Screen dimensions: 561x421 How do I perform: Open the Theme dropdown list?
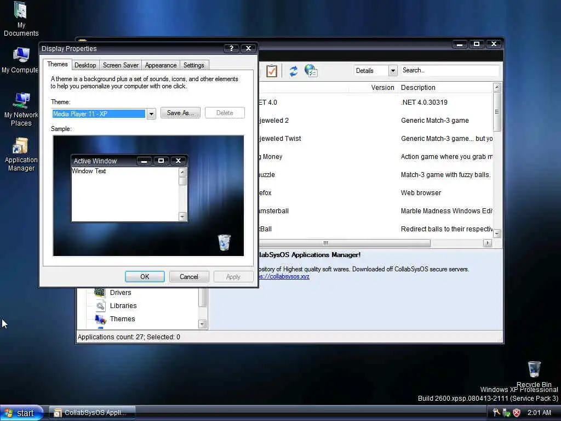click(151, 114)
